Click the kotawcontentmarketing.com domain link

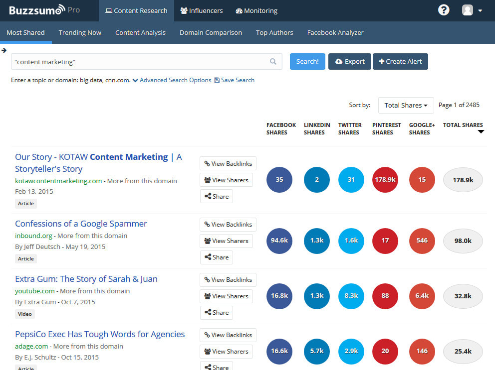click(58, 181)
